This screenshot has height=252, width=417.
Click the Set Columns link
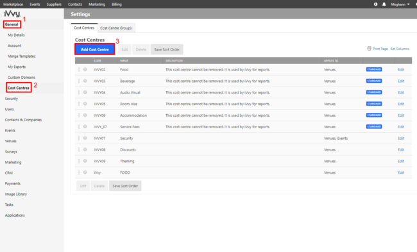tap(400, 49)
